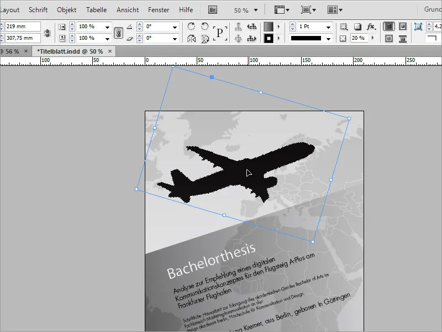Viewport: 442px width, 332px height.
Task: Click the frame fitting icon with blue handles
Action: (x=418, y=27)
